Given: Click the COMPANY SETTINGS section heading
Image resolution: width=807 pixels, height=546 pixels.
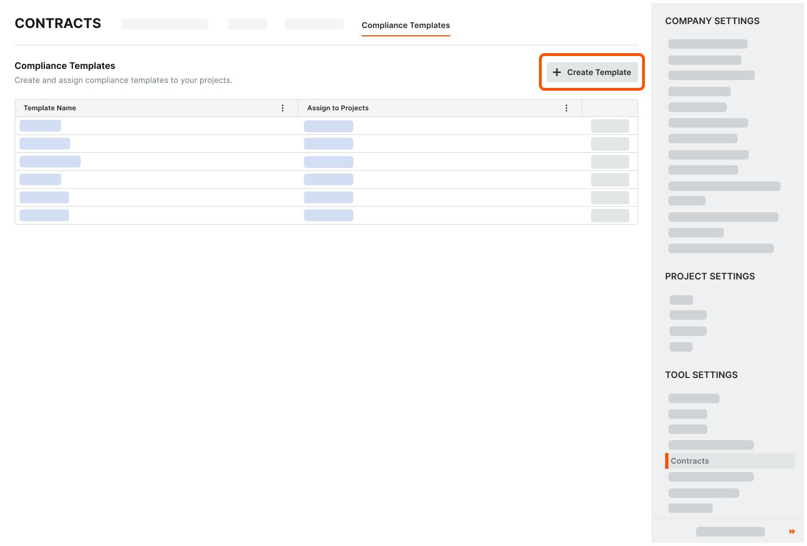Looking at the screenshot, I should [x=712, y=21].
